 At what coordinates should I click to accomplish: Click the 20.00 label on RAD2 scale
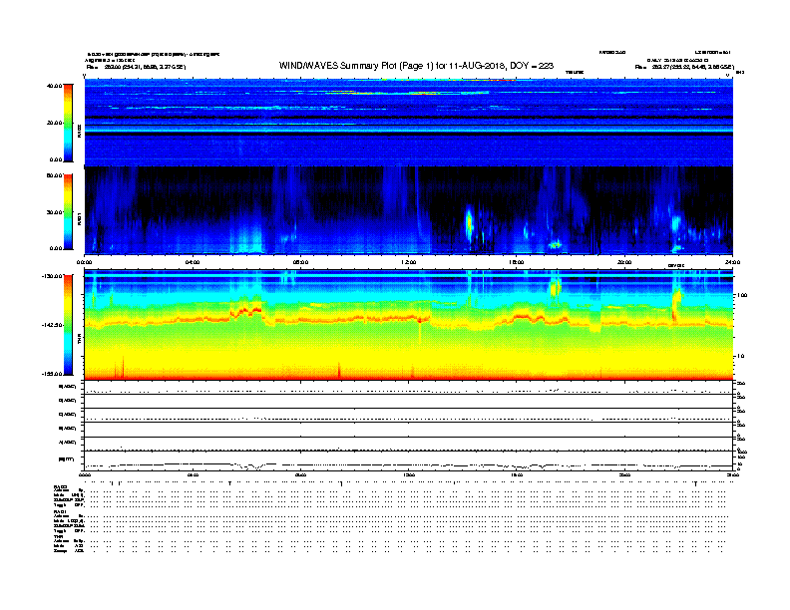click(x=54, y=123)
